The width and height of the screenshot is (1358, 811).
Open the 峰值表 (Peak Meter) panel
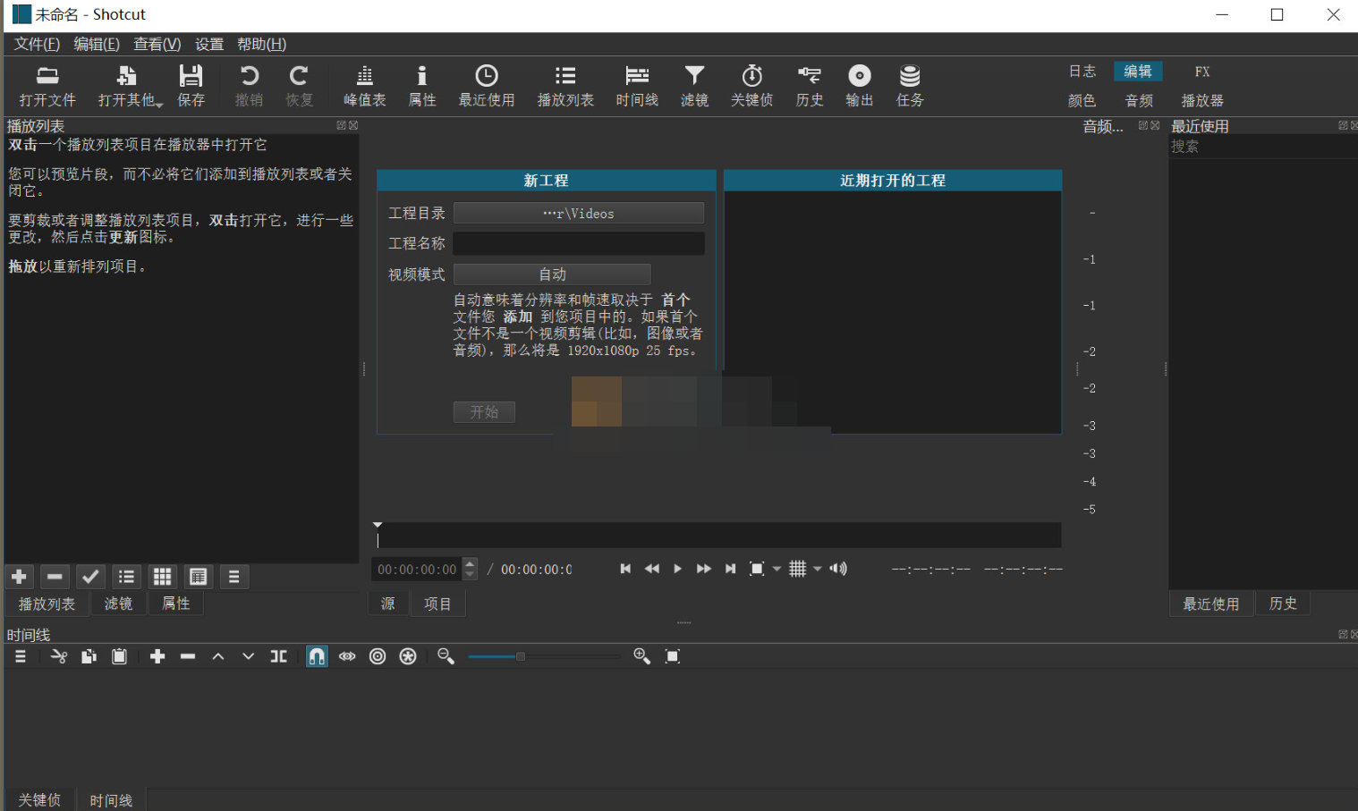pyautogui.click(x=363, y=85)
